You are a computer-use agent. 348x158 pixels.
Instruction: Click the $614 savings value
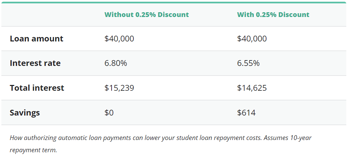click(246, 113)
